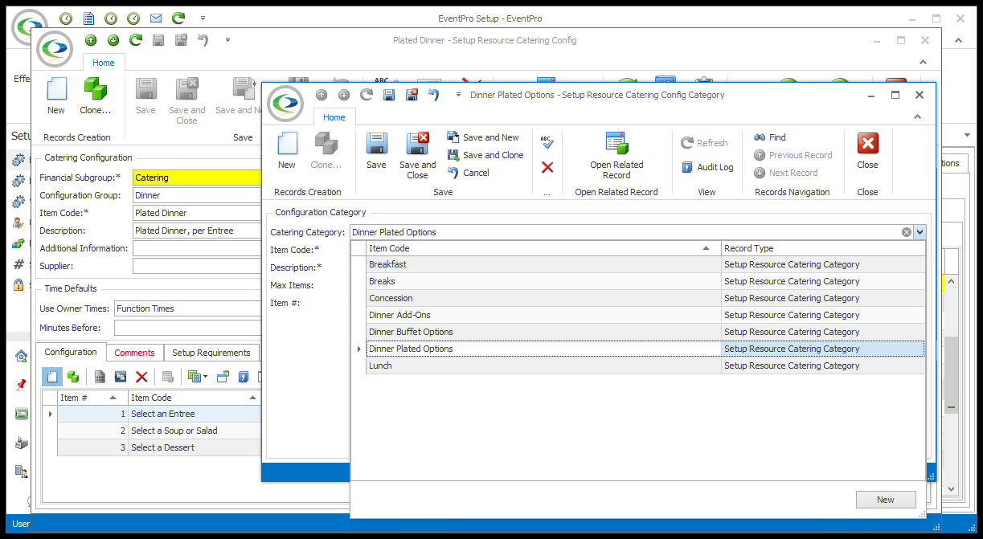The height and width of the screenshot is (539, 983).
Task: Select Concession in the category list
Action: 645,298
